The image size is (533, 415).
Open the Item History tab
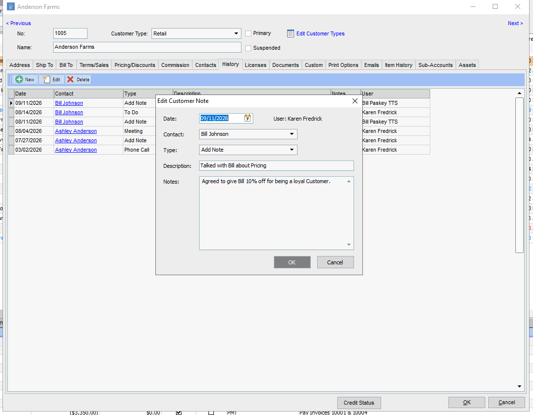399,65
